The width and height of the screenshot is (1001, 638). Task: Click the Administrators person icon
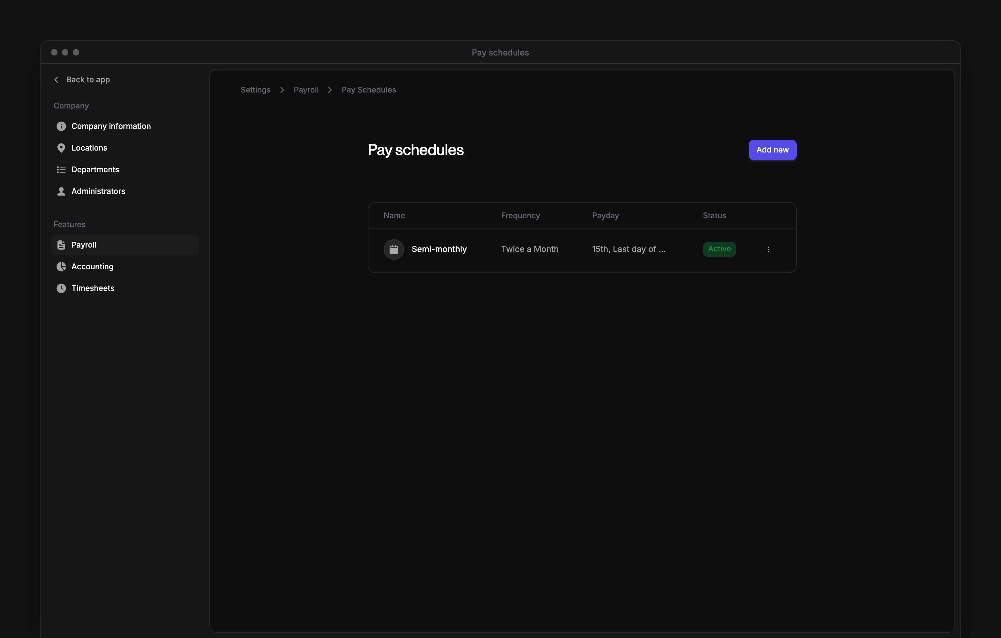(x=61, y=191)
